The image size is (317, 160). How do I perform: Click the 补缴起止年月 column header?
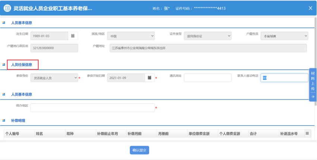click(x=107, y=134)
